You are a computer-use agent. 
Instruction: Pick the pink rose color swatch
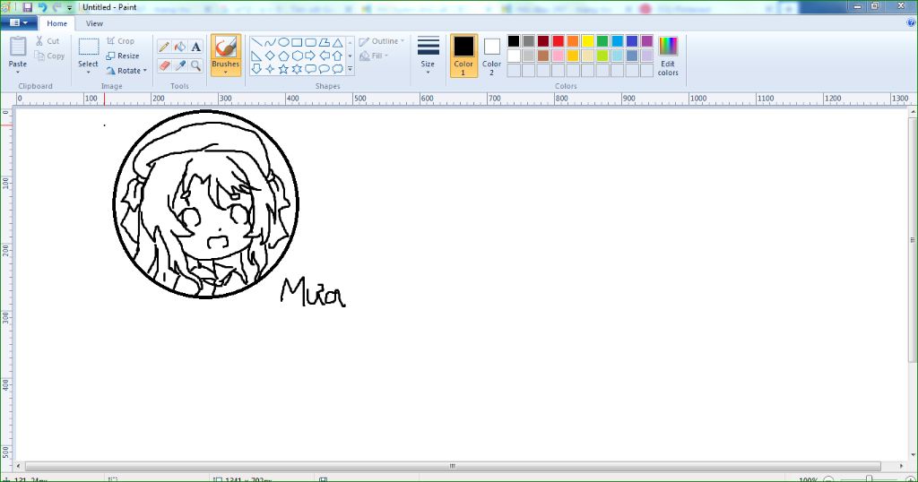coord(558,56)
